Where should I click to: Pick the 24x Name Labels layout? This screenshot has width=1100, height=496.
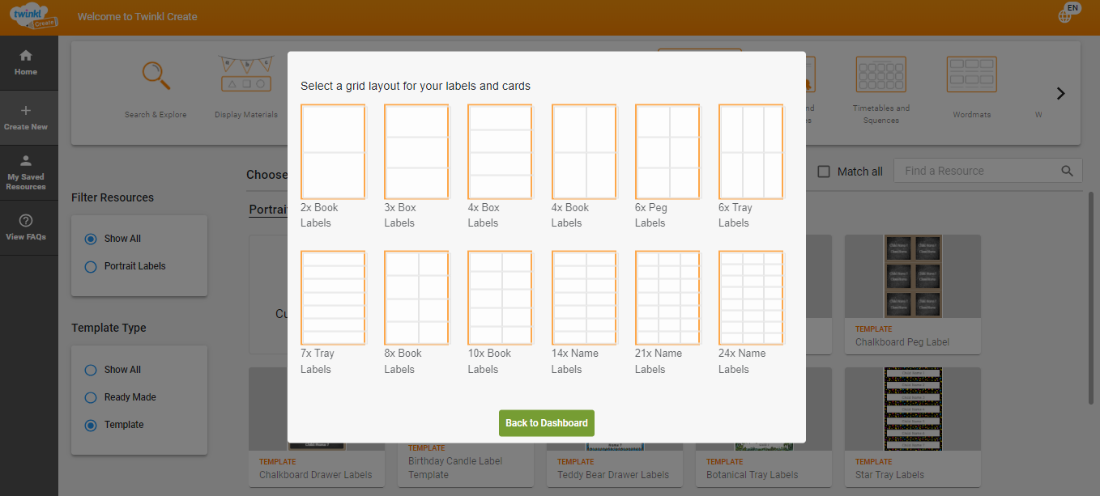(x=750, y=298)
